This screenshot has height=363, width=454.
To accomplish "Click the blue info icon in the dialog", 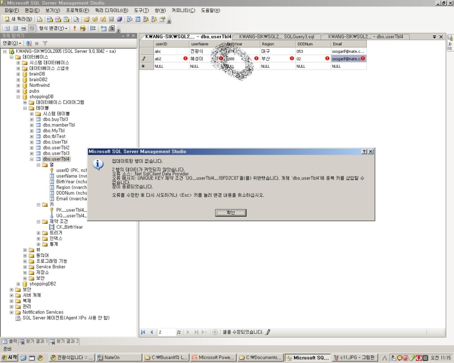I will pos(98,164).
